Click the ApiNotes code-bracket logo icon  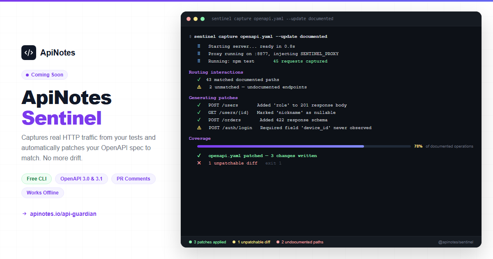(x=29, y=53)
